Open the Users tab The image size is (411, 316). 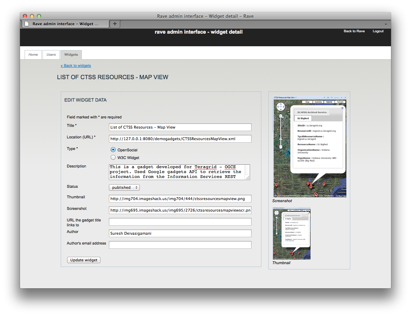pos(51,55)
